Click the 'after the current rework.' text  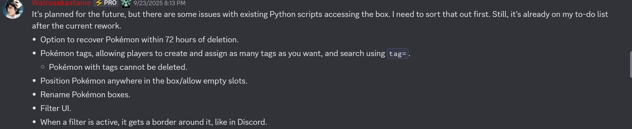pyautogui.click(x=77, y=26)
